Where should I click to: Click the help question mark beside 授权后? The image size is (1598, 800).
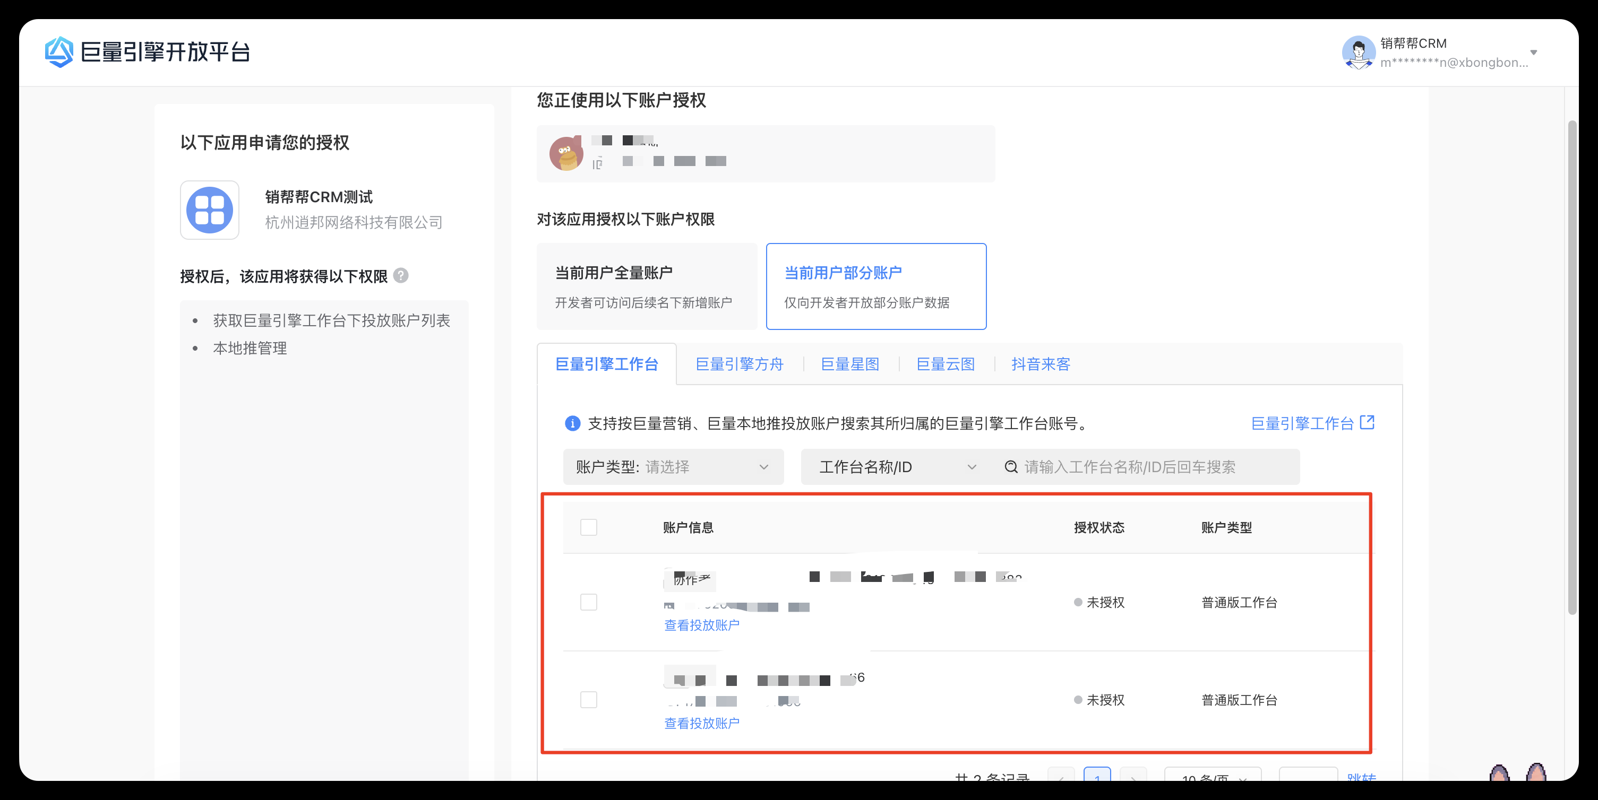401,276
